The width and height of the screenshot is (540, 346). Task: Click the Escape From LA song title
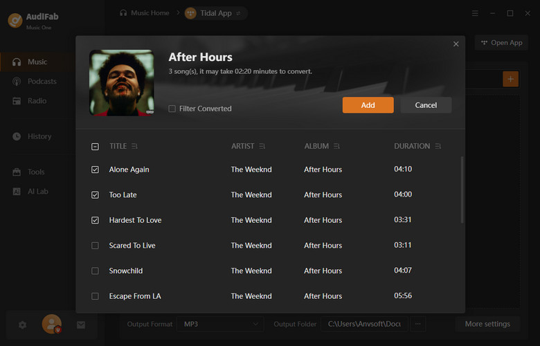pos(135,296)
